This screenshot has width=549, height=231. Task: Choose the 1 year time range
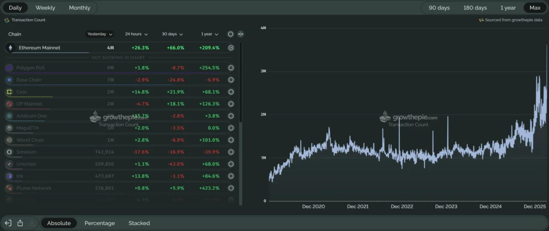click(x=508, y=8)
